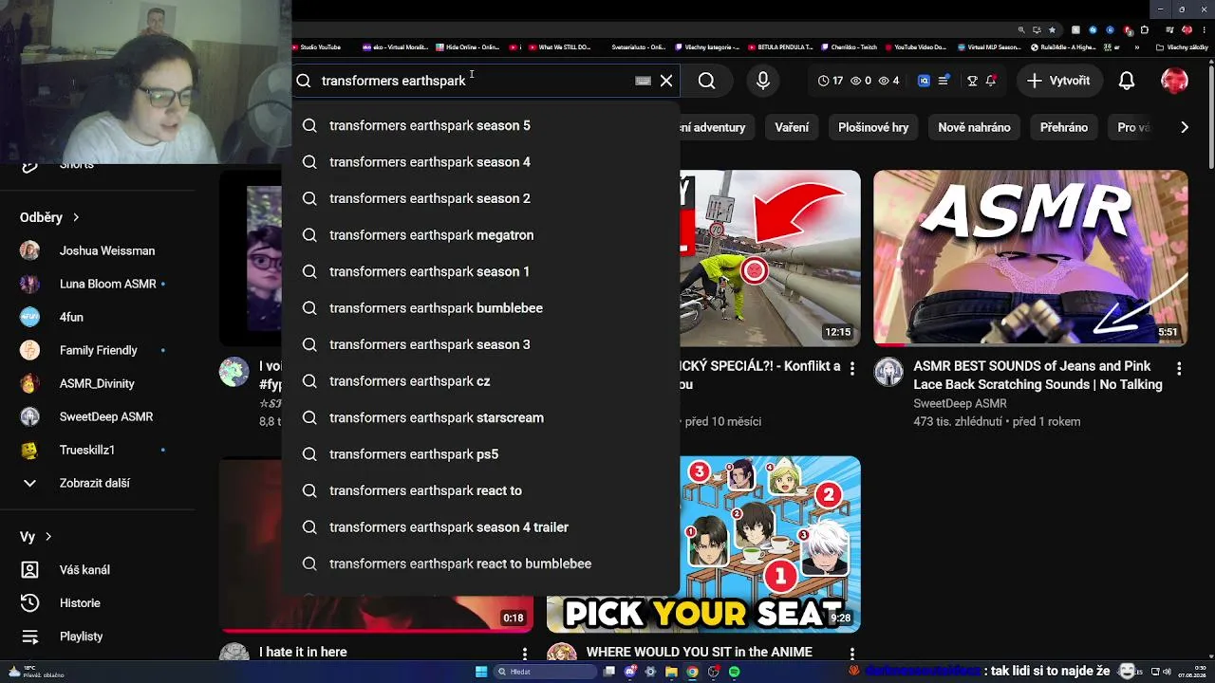
Task: Open Spotify from the taskbar
Action: coord(734,672)
